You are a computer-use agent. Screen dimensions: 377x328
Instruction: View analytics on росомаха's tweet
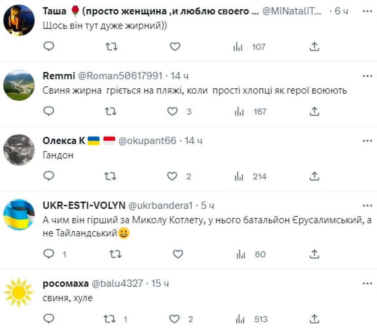240,319
